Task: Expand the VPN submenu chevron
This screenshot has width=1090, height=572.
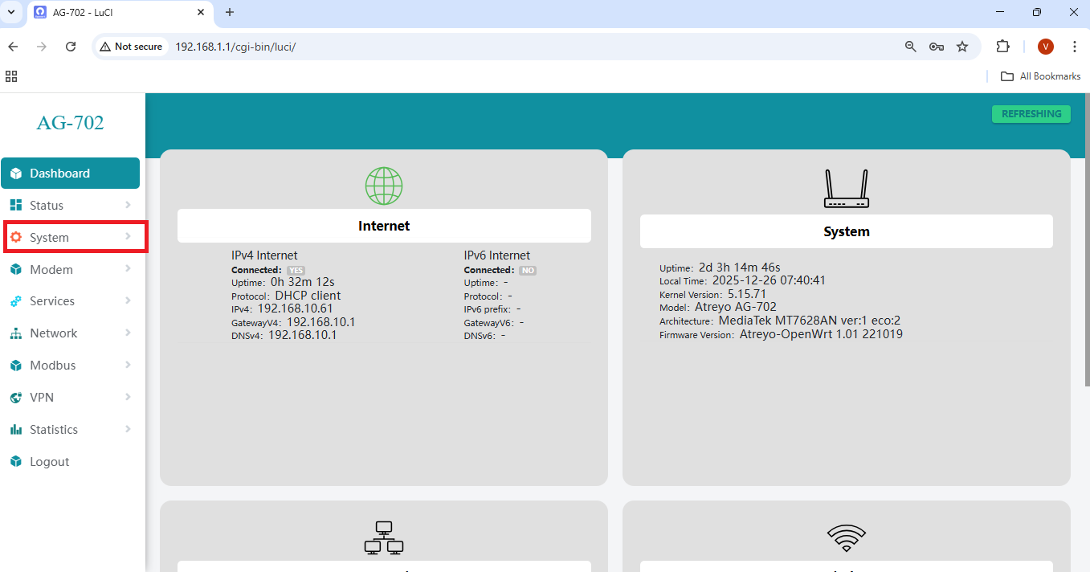Action: click(x=128, y=397)
